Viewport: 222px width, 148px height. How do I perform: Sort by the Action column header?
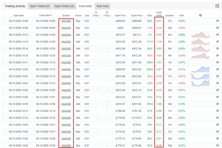coord(78,15)
